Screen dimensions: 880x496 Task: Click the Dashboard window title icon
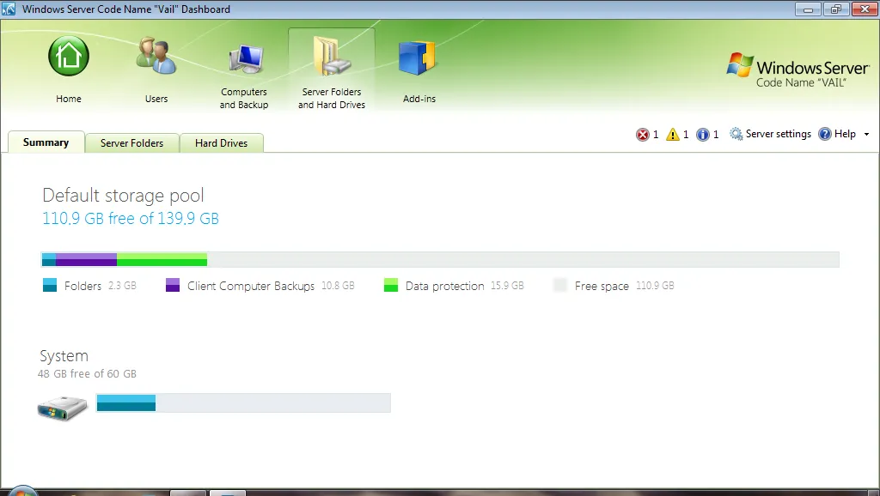(9, 9)
